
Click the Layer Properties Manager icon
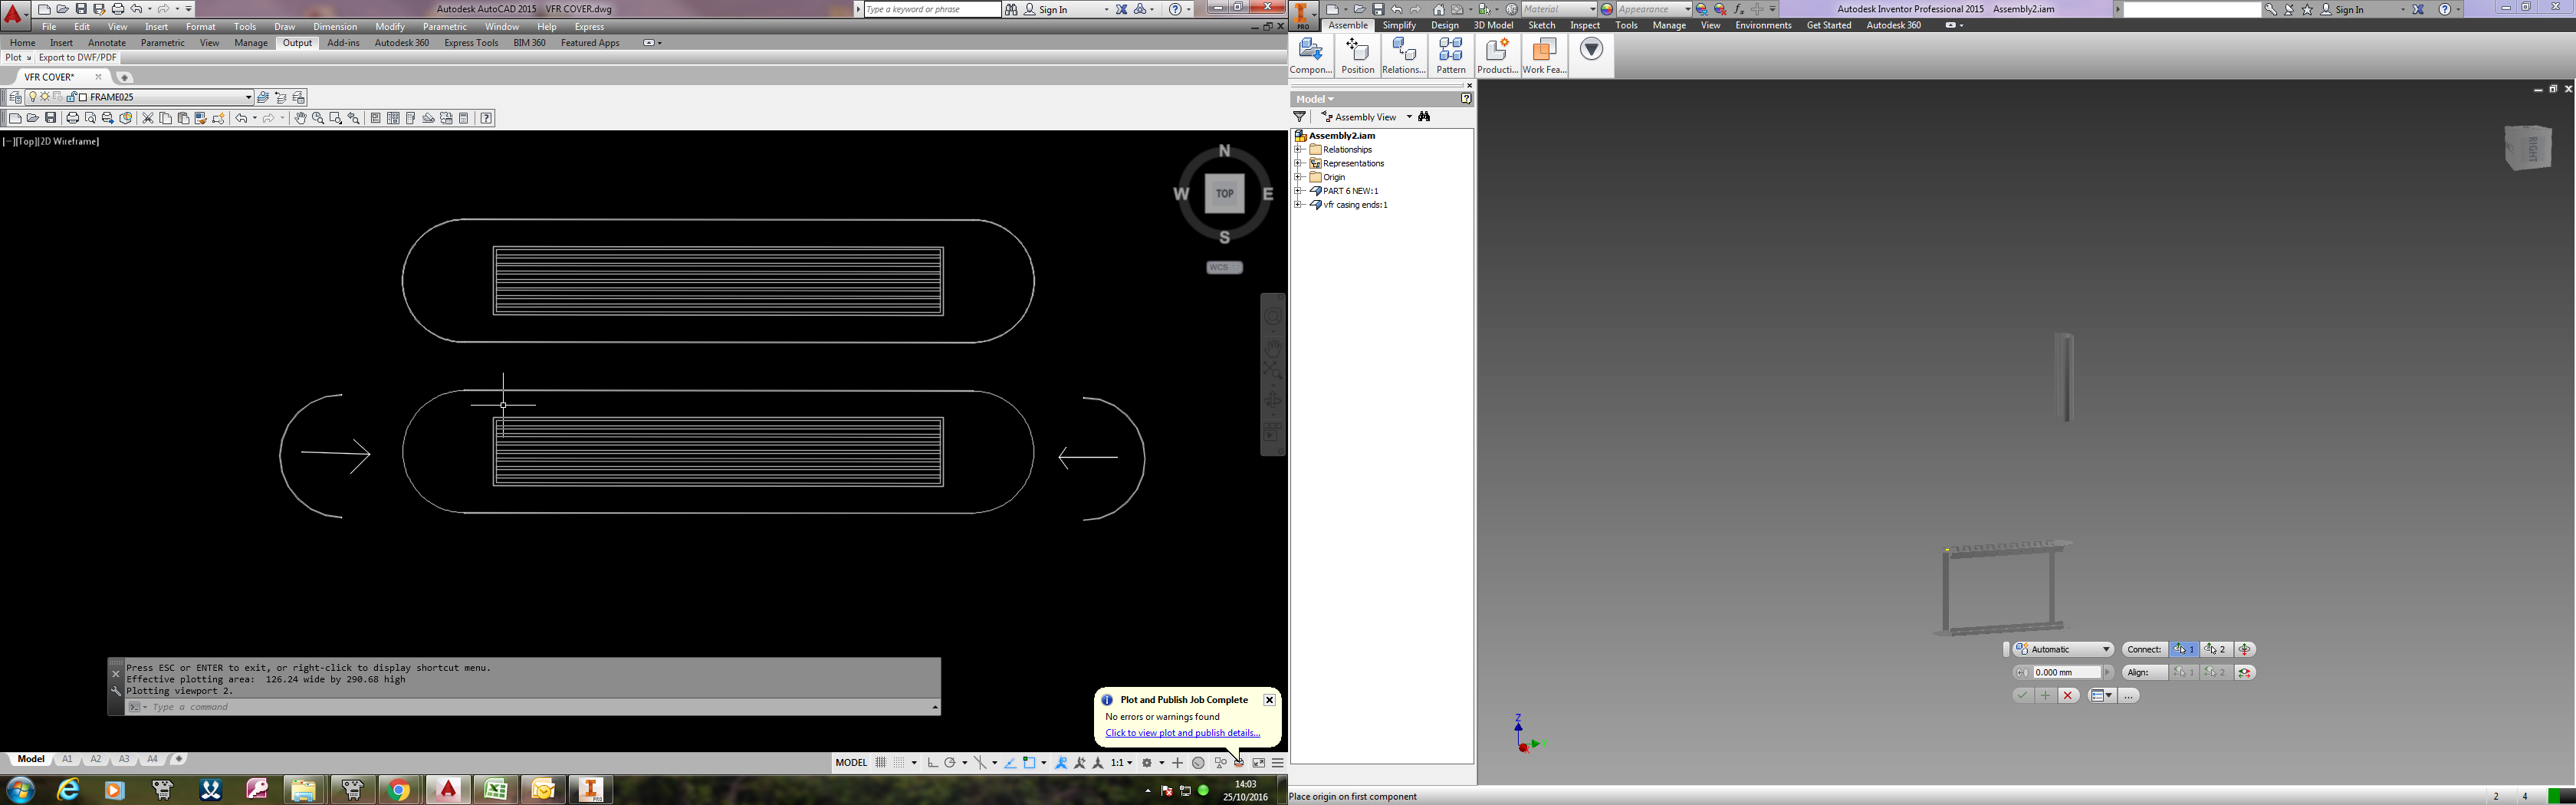click(x=15, y=97)
